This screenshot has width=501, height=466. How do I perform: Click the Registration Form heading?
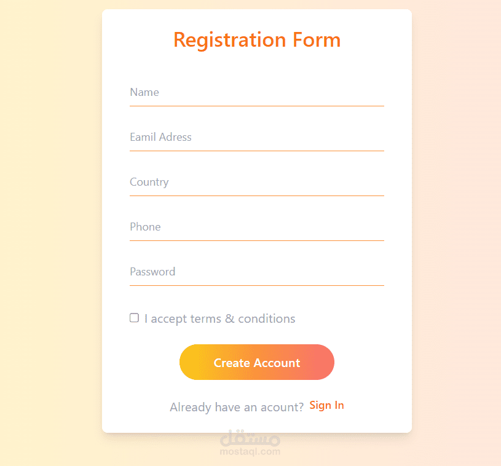256,40
